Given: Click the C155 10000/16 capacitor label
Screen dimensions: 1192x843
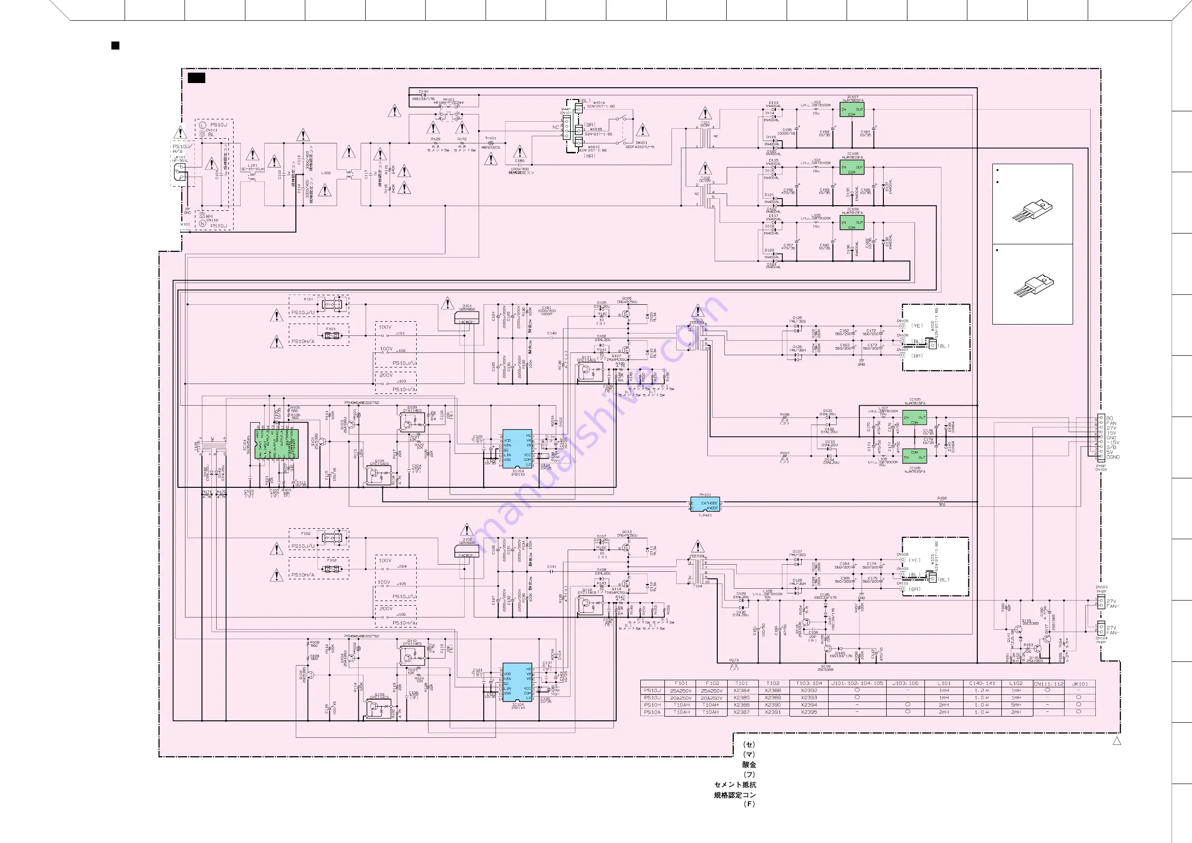Looking at the screenshot, I should pyautogui.click(x=787, y=132).
